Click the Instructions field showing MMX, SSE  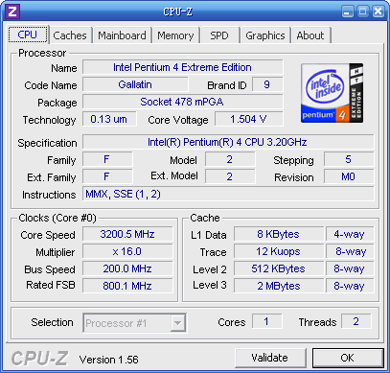tap(228, 194)
